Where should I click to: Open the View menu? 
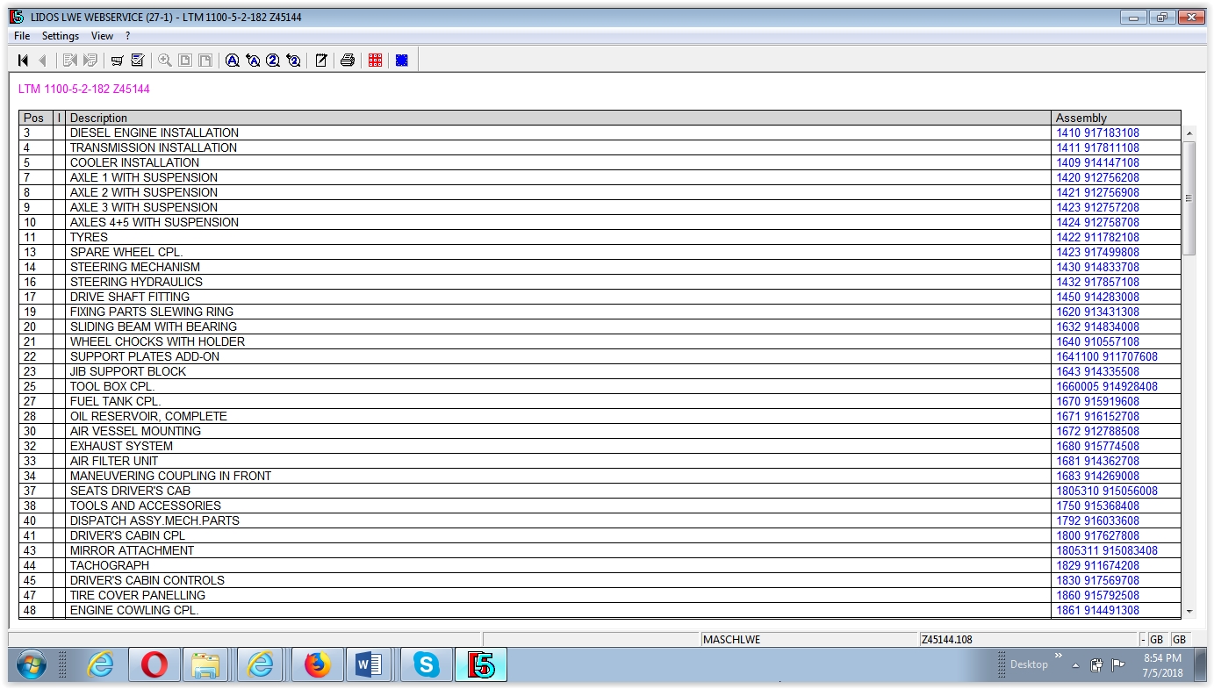[x=102, y=36]
